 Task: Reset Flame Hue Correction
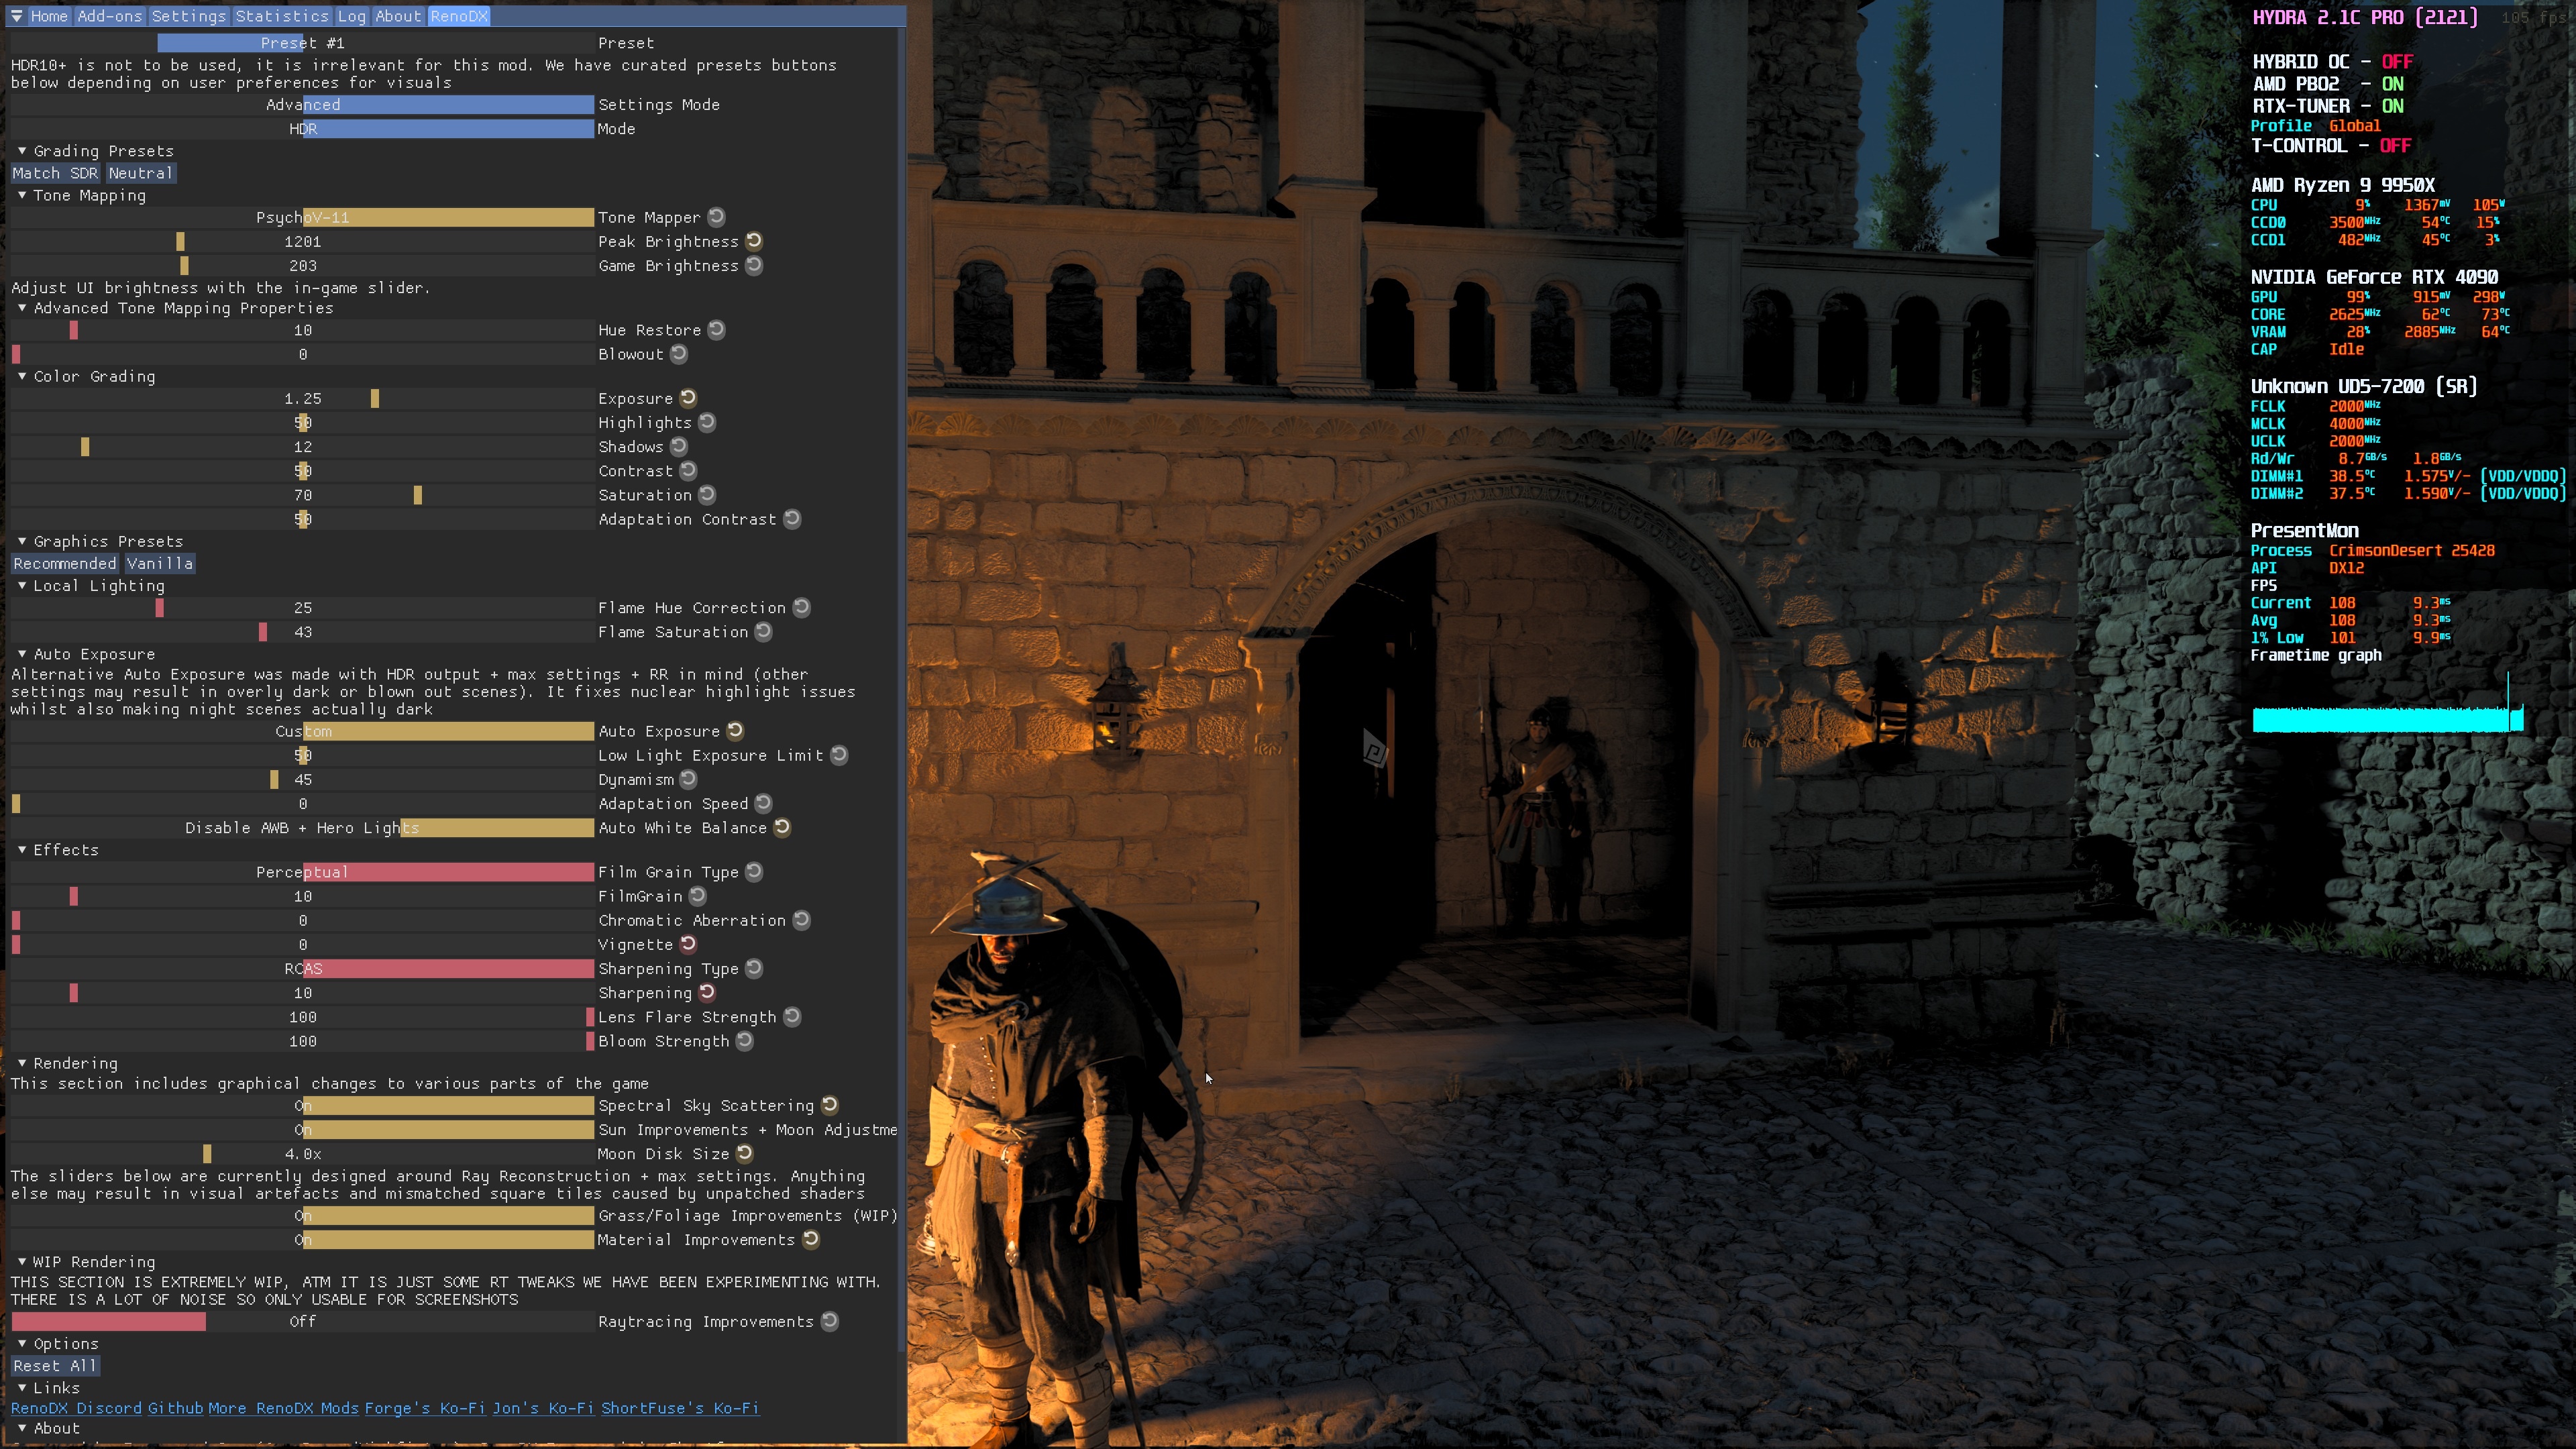point(801,607)
